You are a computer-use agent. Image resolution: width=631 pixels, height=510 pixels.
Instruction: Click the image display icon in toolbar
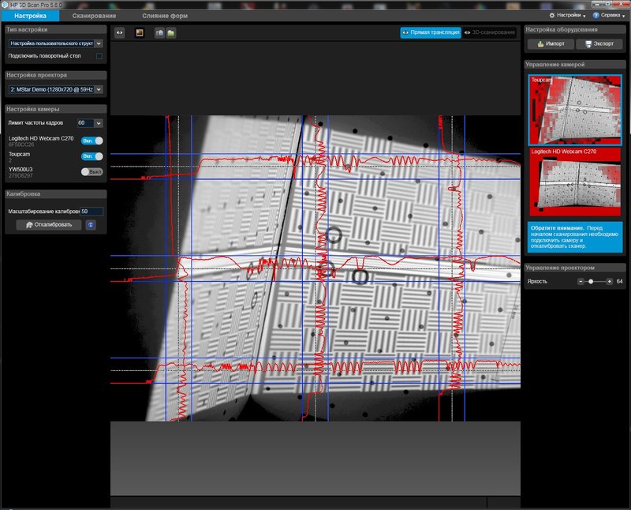click(140, 33)
